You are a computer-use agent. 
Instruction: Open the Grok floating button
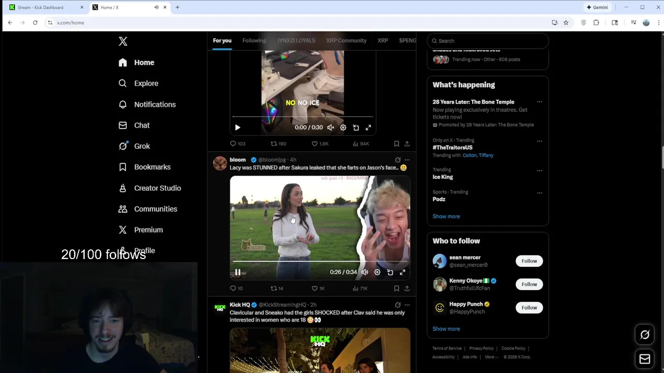645,335
